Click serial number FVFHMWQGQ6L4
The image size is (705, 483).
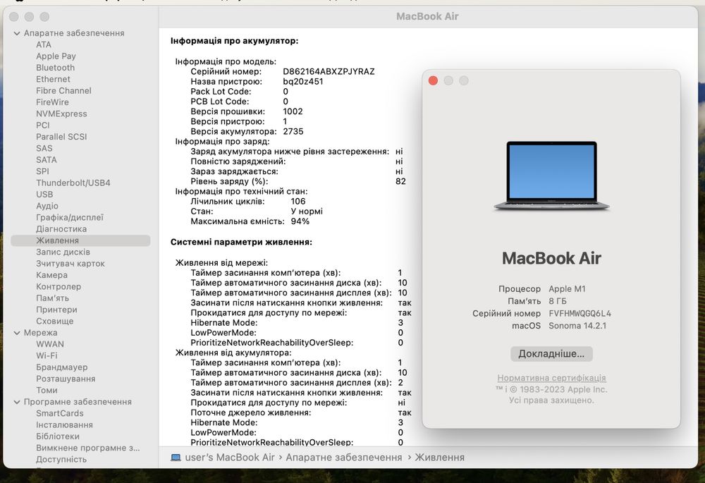click(x=580, y=314)
